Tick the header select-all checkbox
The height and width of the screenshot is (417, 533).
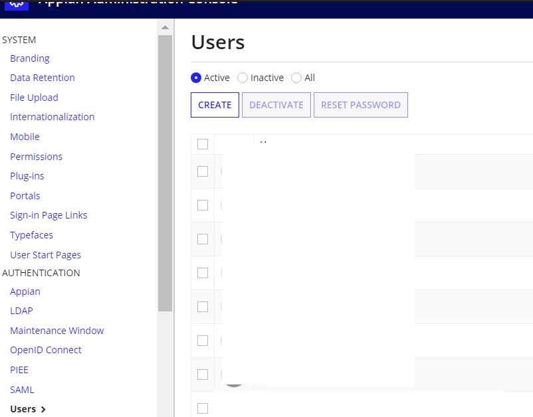tap(203, 144)
